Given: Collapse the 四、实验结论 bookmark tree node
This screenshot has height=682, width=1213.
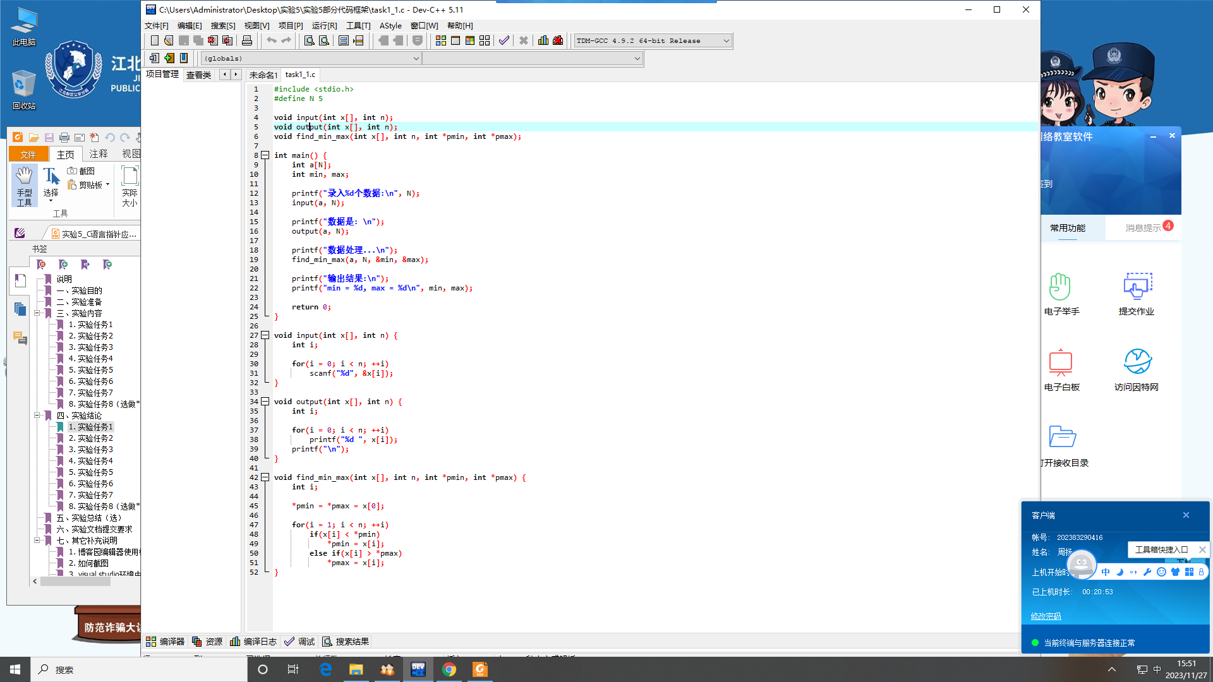Looking at the screenshot, I should pos(37,416).
